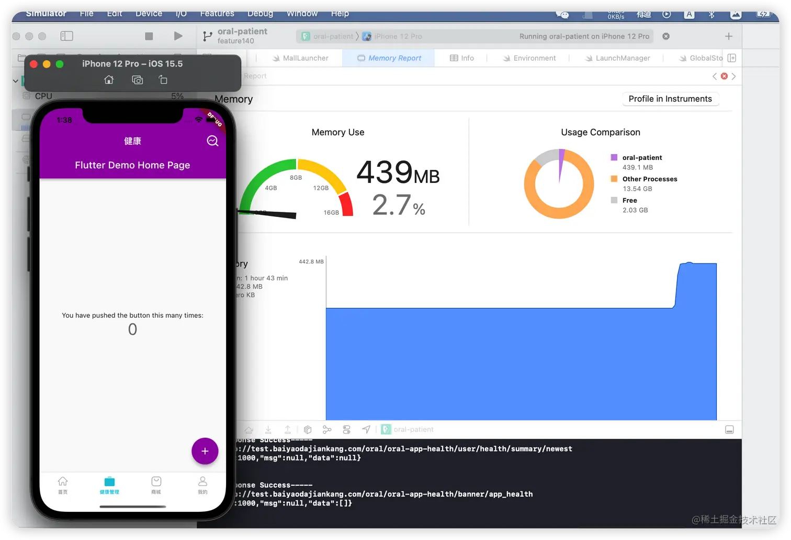Open the oral-patient feature140 branch menu
This screenshot has width=791, height=540.
click(x=235, y=36)
